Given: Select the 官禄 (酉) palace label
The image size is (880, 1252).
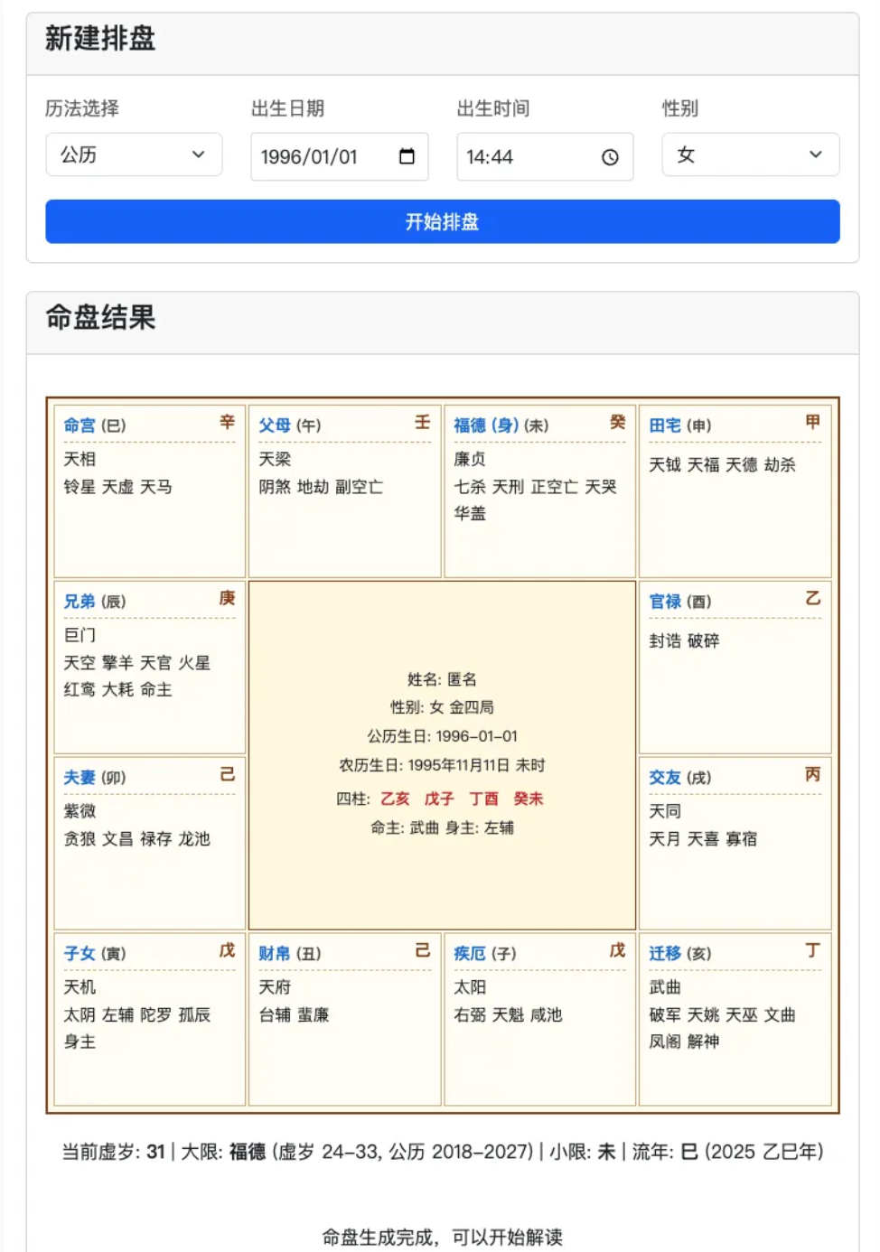Looking at the screenshot, I should pos(680,601).
